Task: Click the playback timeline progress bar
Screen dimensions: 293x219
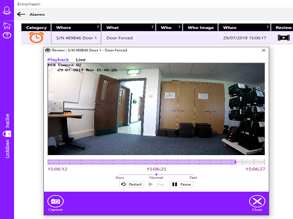Action: click(x=156, y=162)
